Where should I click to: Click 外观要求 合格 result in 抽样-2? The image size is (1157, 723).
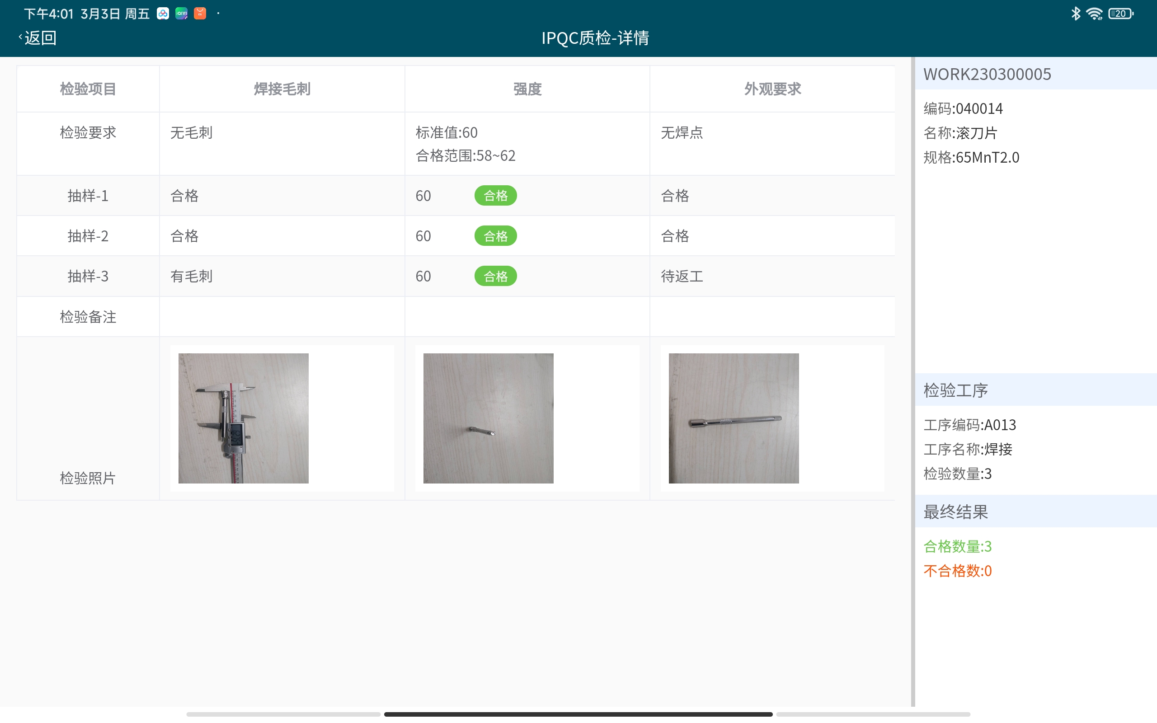point(675,236)
